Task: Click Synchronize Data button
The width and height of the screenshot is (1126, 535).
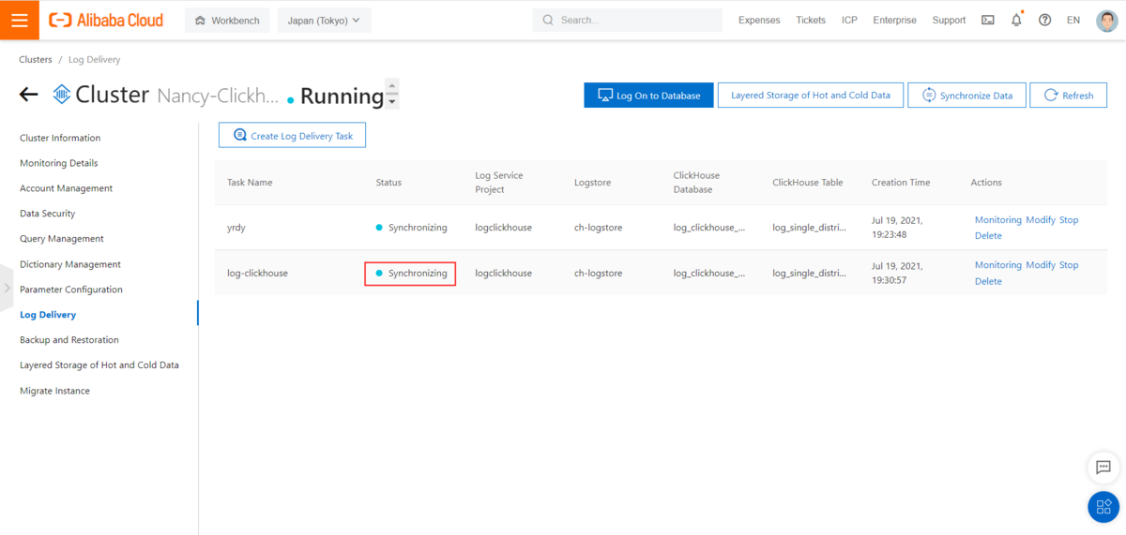Action: click(x=966, y=95)
